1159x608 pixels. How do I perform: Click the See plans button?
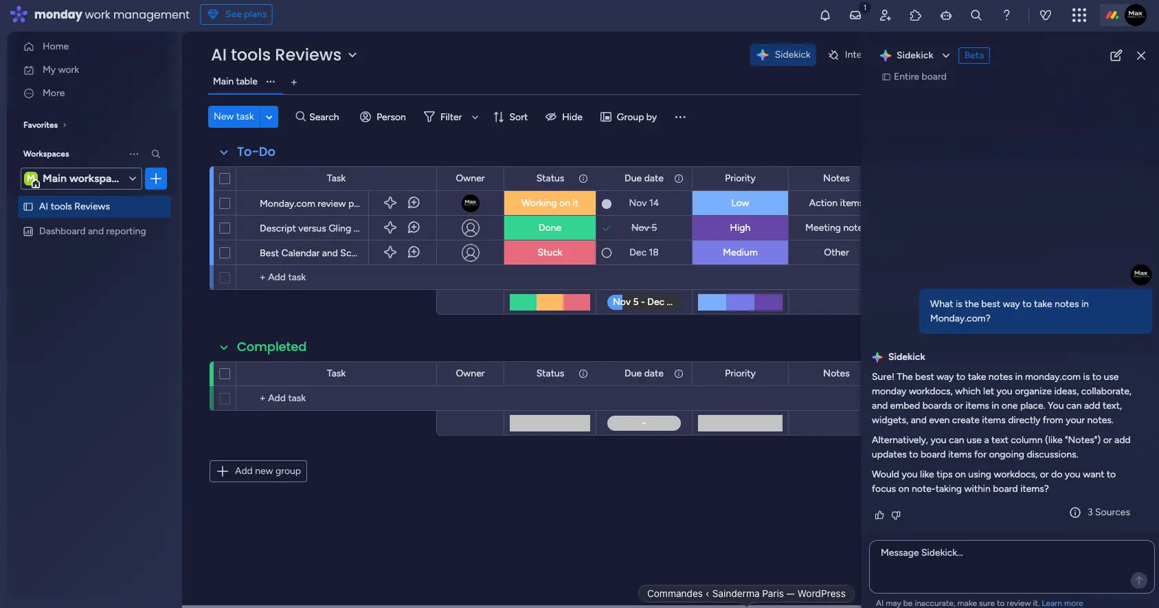click(x=236, y=14)
